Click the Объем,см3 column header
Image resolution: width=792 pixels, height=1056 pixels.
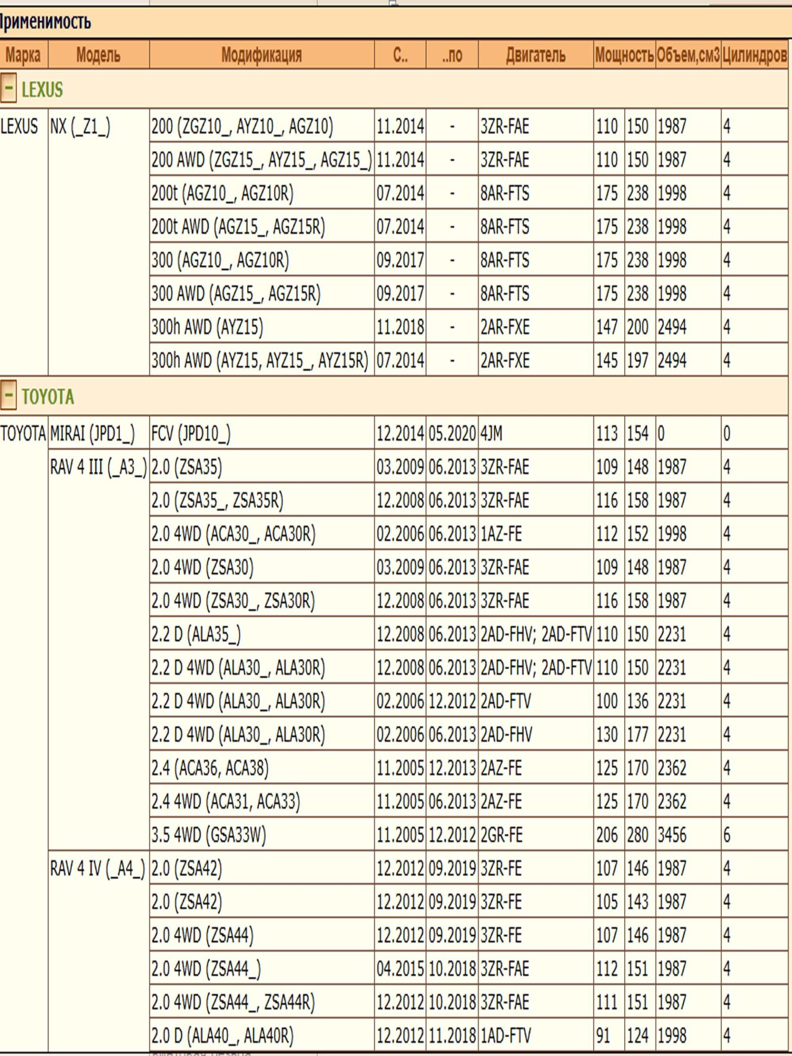(x=688, y=55)
